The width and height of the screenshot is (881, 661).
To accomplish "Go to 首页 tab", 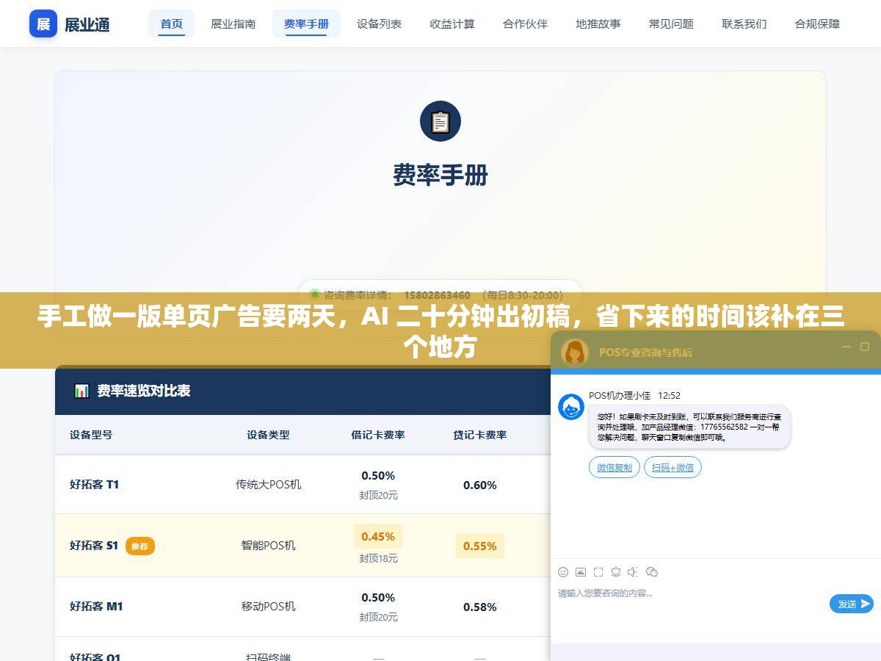I will 172,24.
